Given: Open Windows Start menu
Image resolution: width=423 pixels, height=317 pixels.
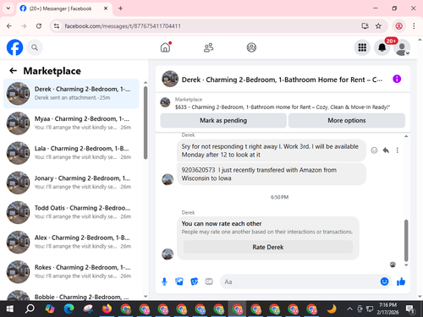Looking at the screenshot, I should pos(10,309).
